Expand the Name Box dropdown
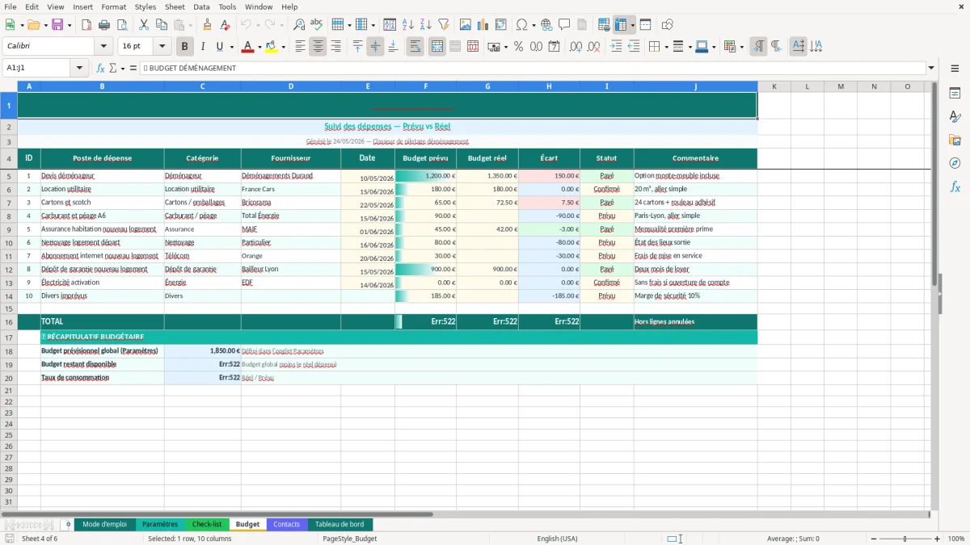Screen dimensions: 970x545 click(79, 68)
